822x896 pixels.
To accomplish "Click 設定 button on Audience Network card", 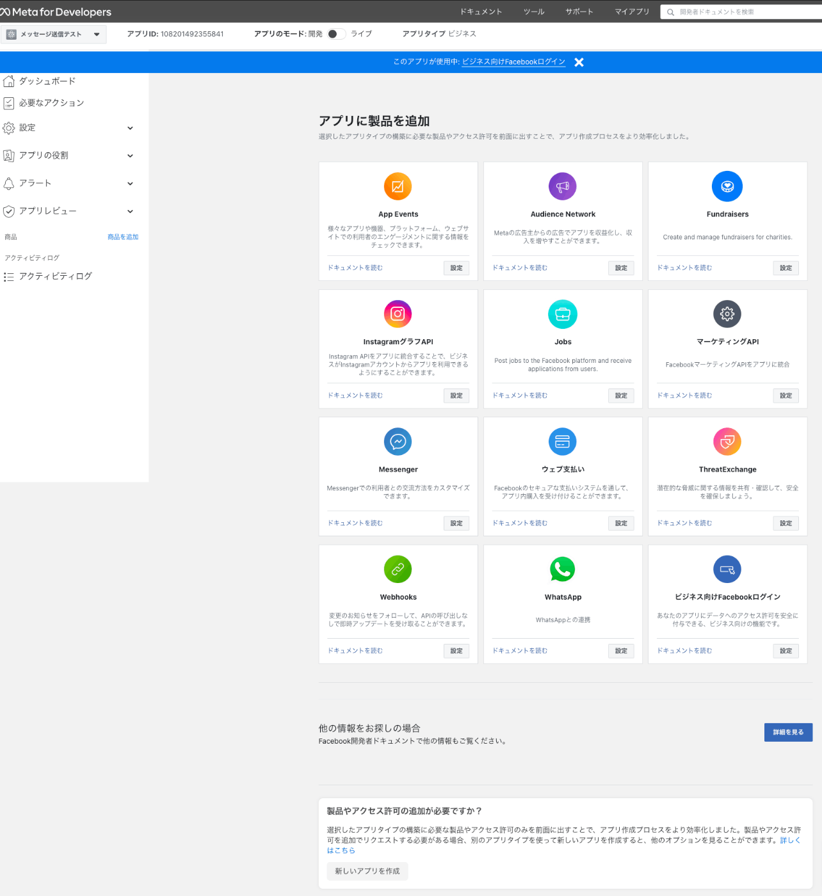I will click(621, 268).
